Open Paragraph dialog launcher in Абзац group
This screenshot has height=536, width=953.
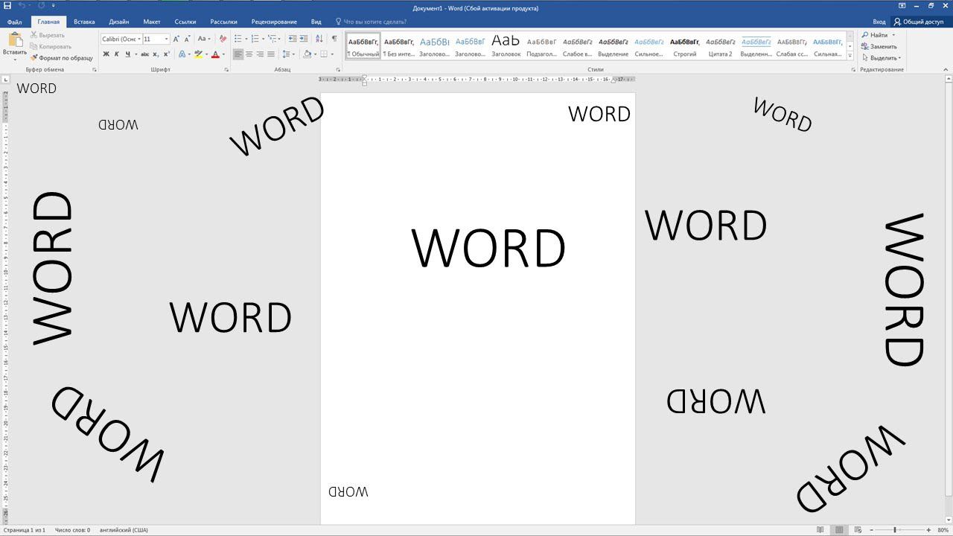point(338,70)
